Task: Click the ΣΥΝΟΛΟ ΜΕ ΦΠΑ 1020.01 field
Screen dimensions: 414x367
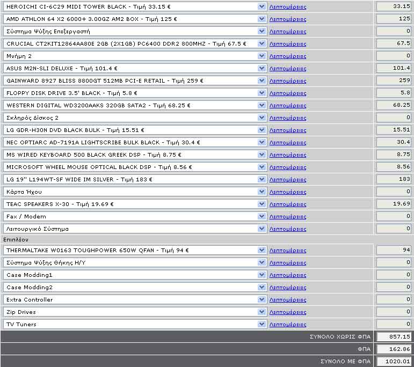Action: coord(394,361)
